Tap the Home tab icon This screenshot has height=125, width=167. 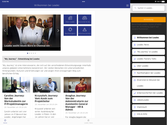tap(5, 120)
